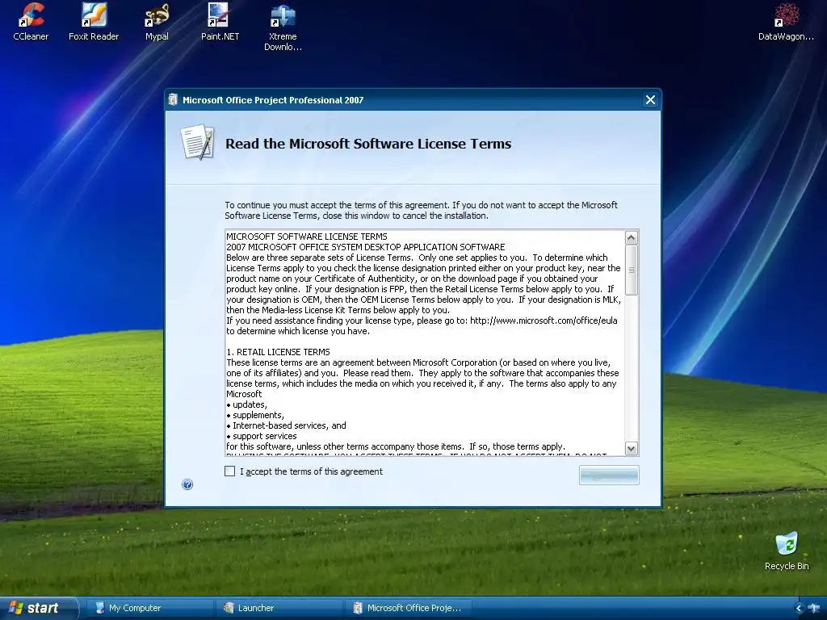Open the CCleaner desktop shortcut
This screenshot has height=620, width=827.
[31, 22]
